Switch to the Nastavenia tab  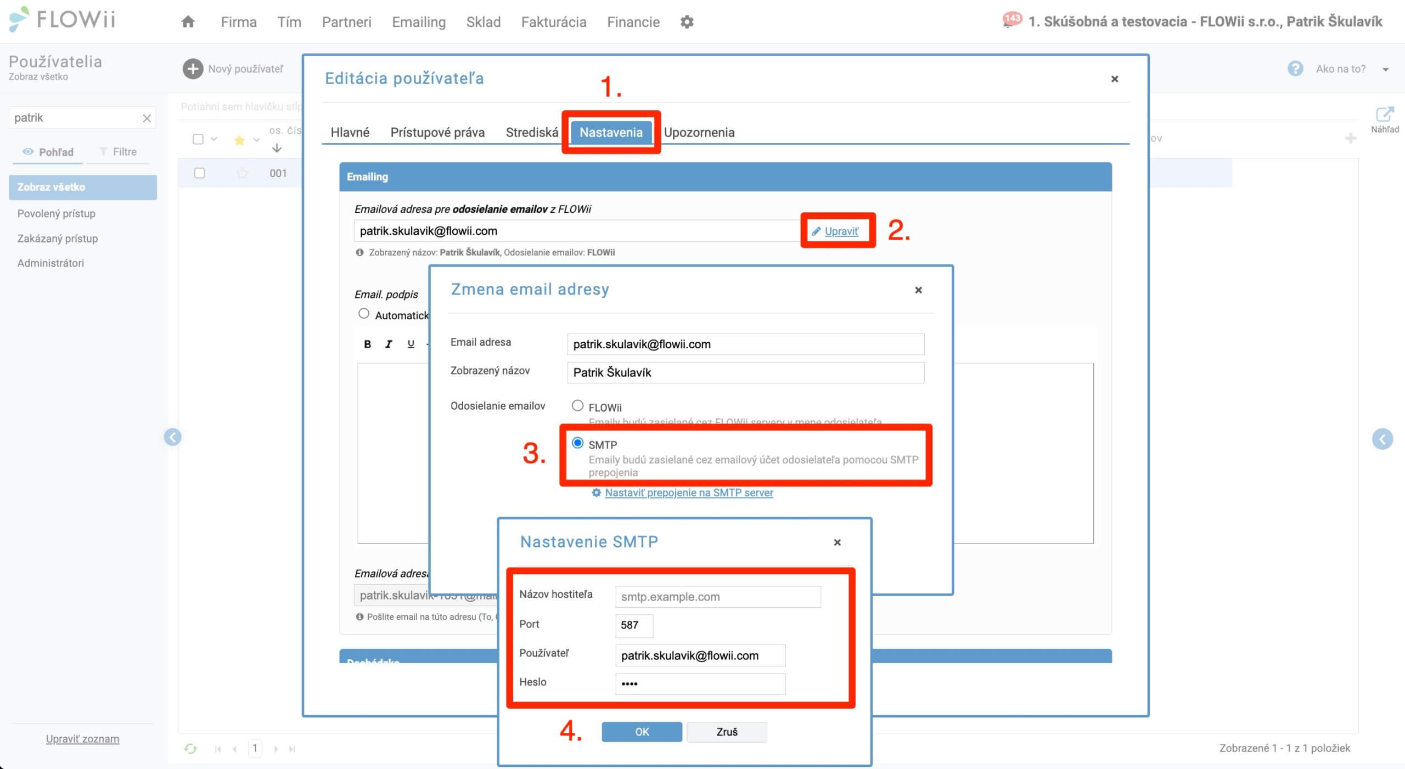[x=611, y=133]
